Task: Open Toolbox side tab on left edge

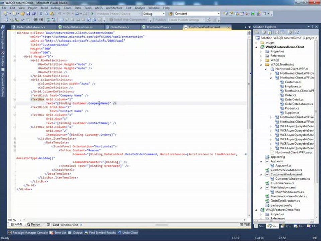Action: coord(3,58)
